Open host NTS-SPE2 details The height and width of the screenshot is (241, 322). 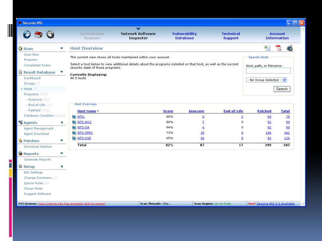pyautogui.click(x=85, y=133)
